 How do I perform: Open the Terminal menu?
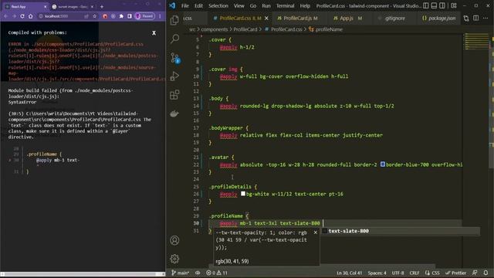pos(285,5)
